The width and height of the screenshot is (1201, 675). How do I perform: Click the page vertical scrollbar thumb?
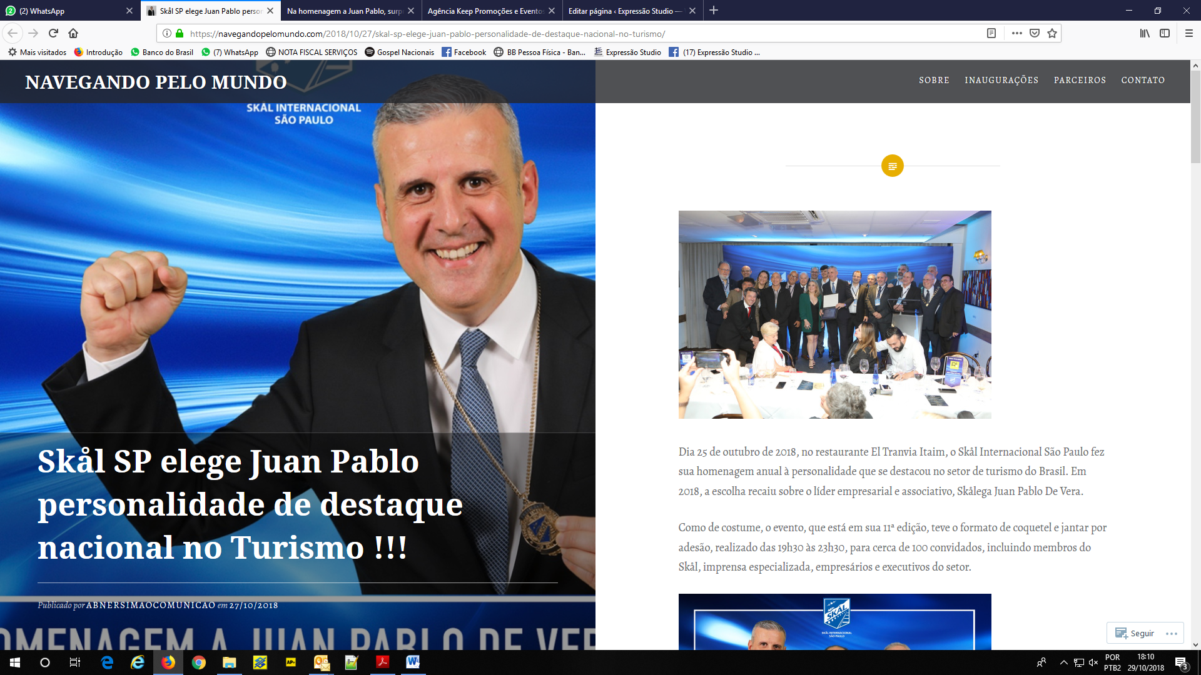[x=1195, y=117]
